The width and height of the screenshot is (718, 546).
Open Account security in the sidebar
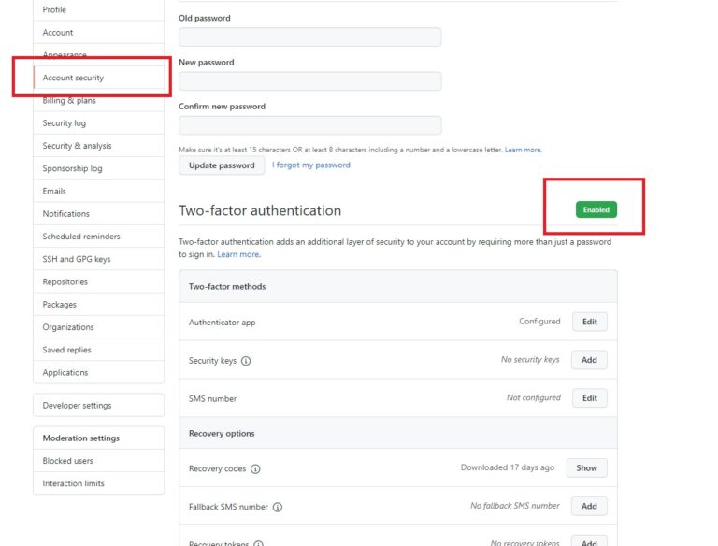click(x=73, y=78)
